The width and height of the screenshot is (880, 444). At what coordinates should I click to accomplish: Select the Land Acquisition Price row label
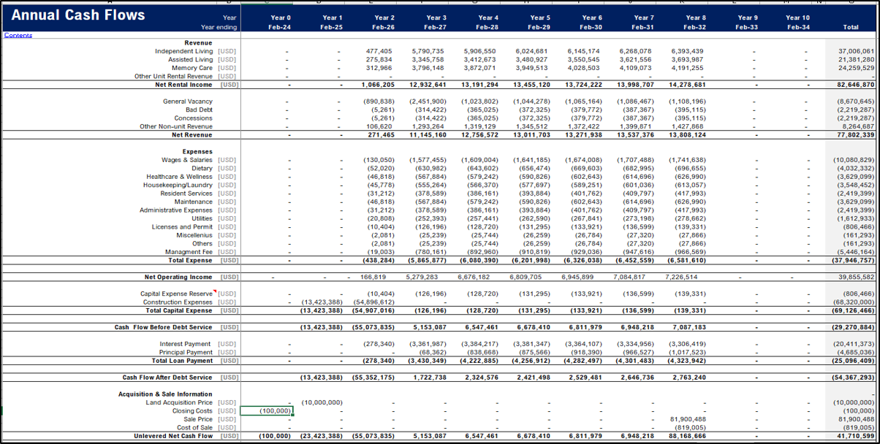[180, 402]
